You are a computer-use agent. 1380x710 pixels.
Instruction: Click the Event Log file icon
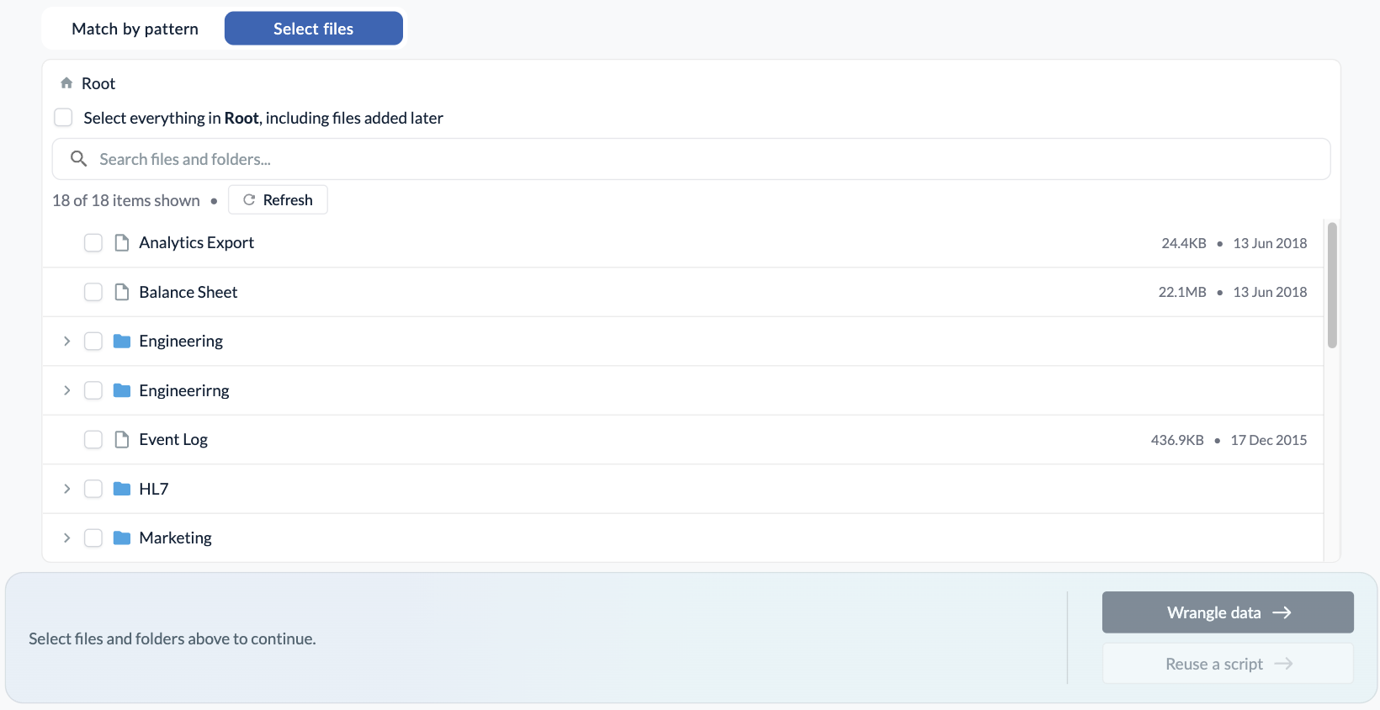pos(122,440)
